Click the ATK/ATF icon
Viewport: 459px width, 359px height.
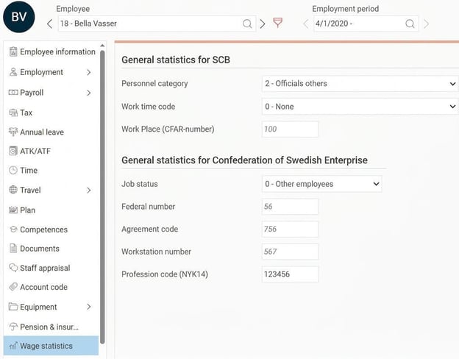coord(13,151)
